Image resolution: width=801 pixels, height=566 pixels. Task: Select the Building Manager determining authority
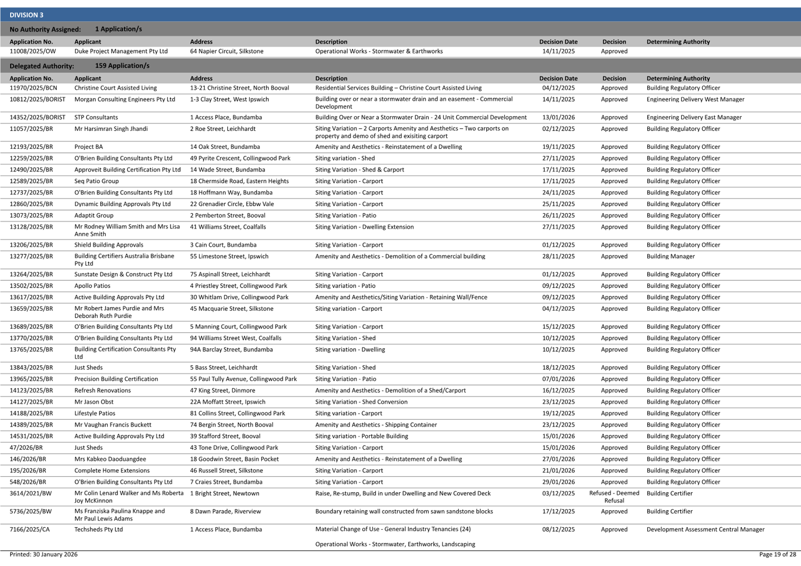point(670,256)
